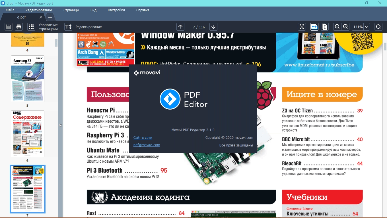Open the Страницы menu
This screenshot has width=387, height=218.
click(71, 10)
